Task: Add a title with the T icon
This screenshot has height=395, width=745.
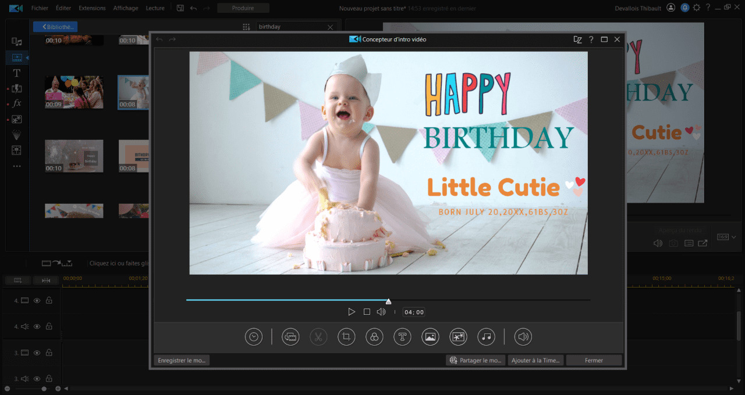Action: click(402, 337)
